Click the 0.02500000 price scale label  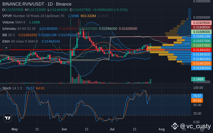click(202, 18)
